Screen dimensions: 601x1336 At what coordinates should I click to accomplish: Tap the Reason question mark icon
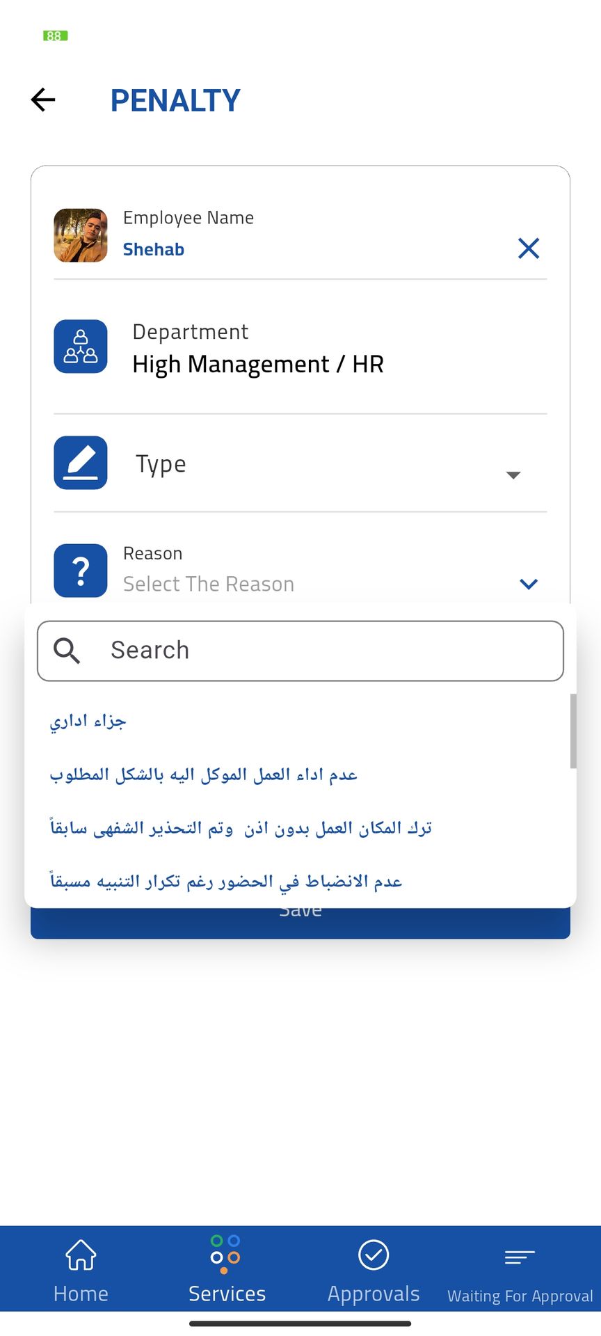tap(81, 571)
